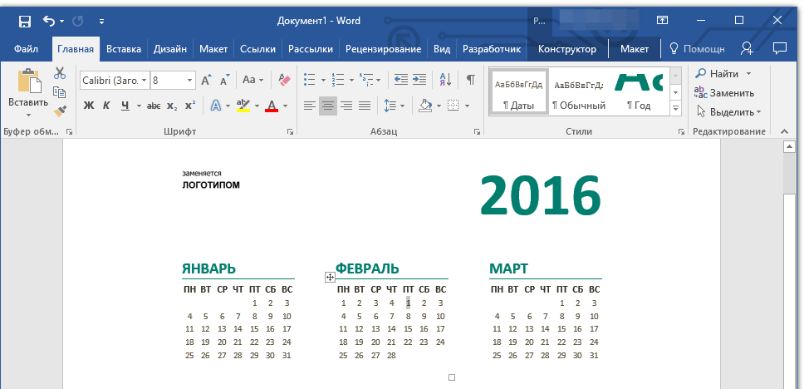Click the Cut scissors icon
Image resolution: width=804 pixels, height=389 pixels.
click(59, 74)
